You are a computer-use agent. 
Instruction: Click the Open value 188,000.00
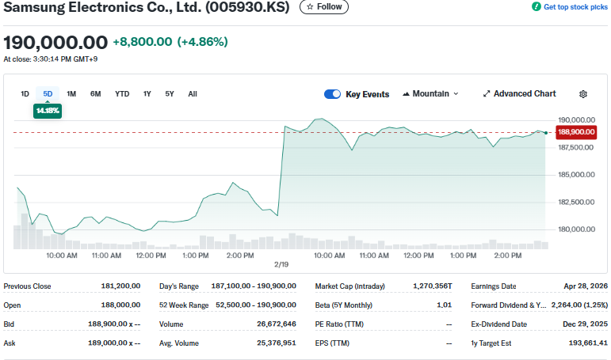pos(120,305)
